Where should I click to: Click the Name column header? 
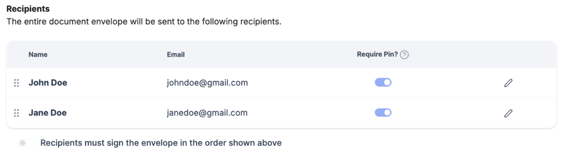coord(38,55)
